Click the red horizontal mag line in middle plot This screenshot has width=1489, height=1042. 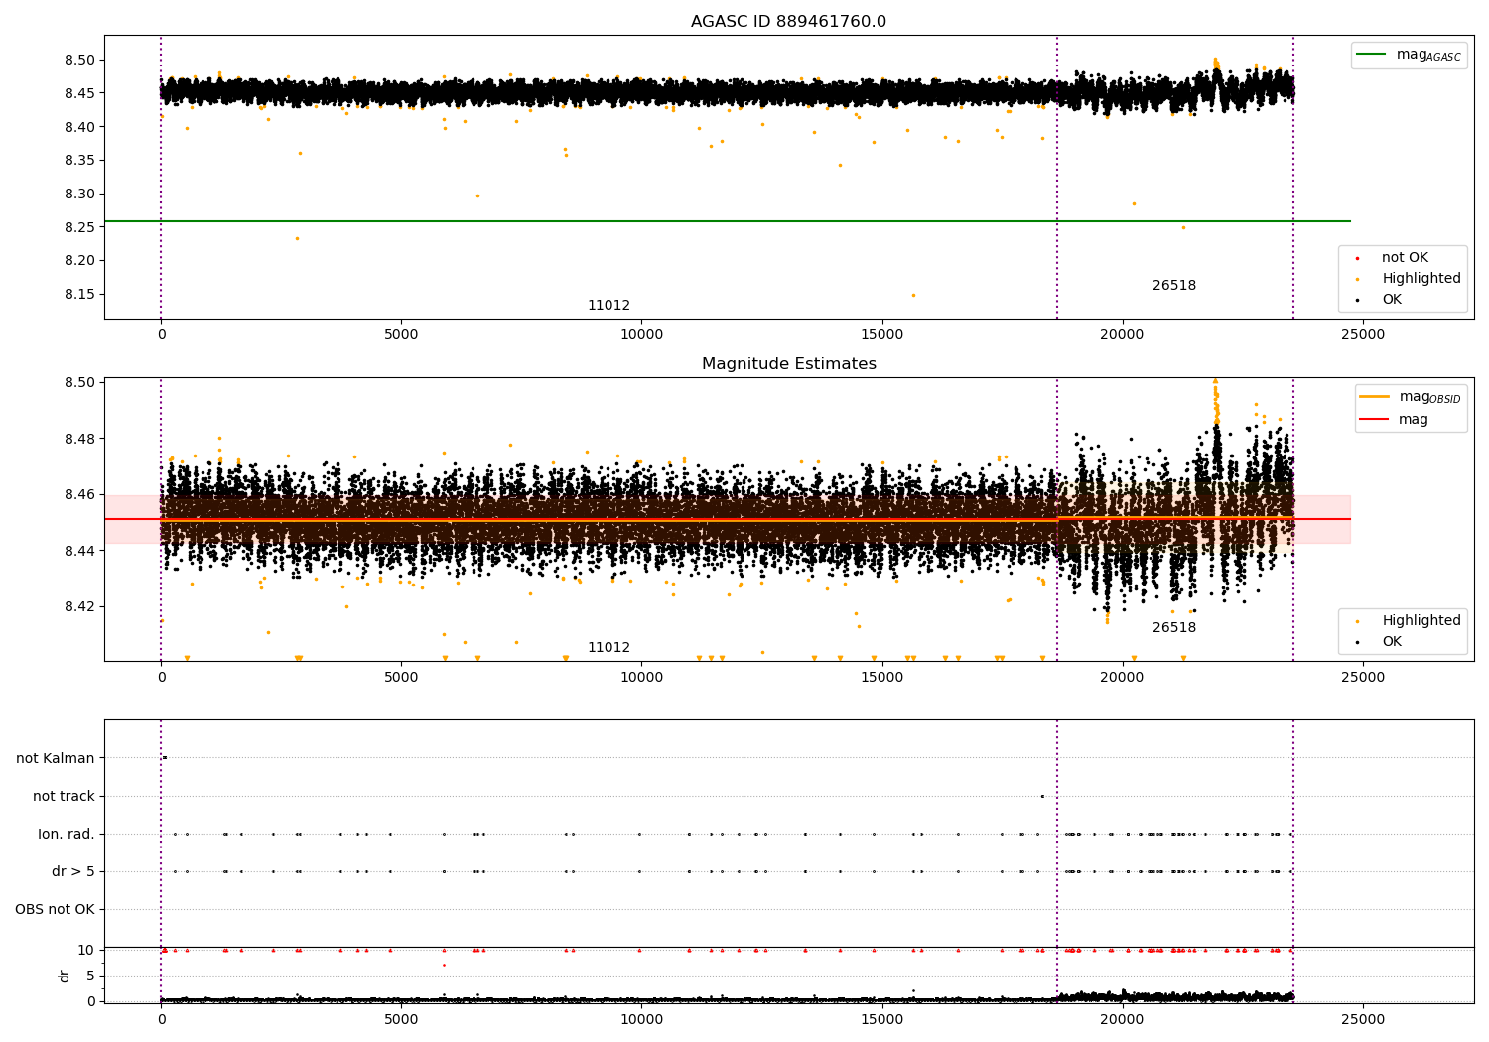728,519
